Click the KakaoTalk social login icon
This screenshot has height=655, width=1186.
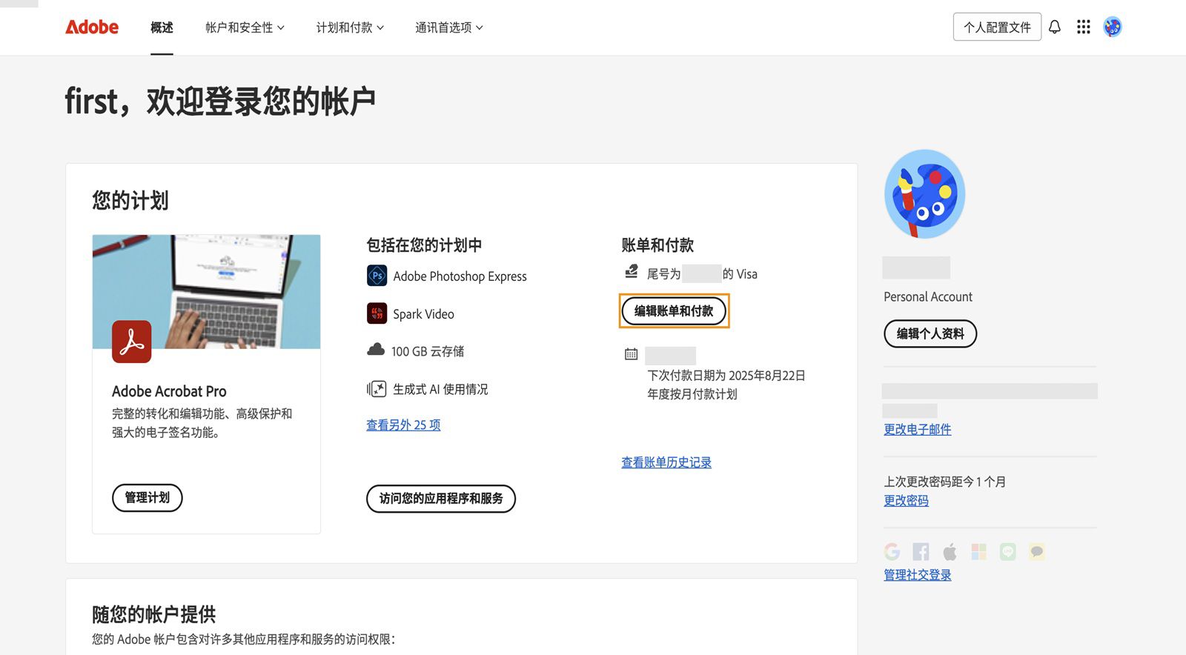[1036, 551]
